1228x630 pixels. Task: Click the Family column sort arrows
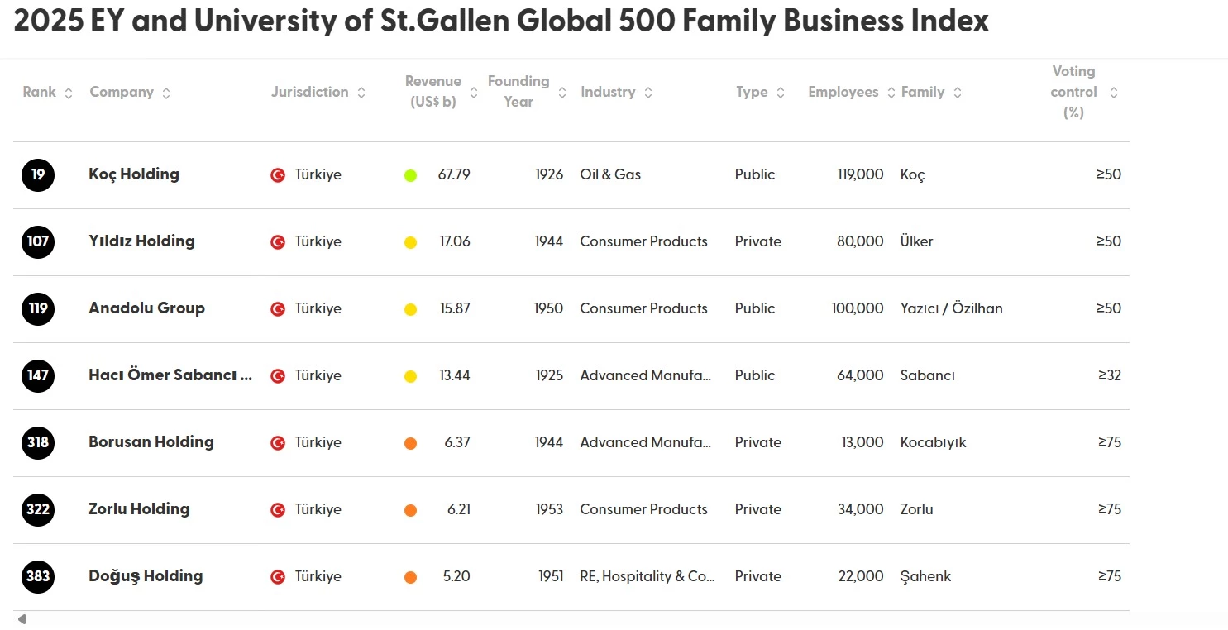click(x=958, y=93)
